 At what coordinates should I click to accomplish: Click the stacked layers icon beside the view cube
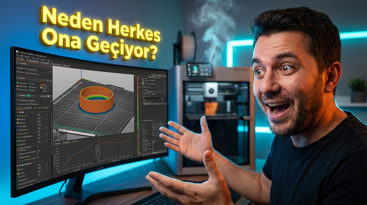pyautogui.click(x=63, y=137)
